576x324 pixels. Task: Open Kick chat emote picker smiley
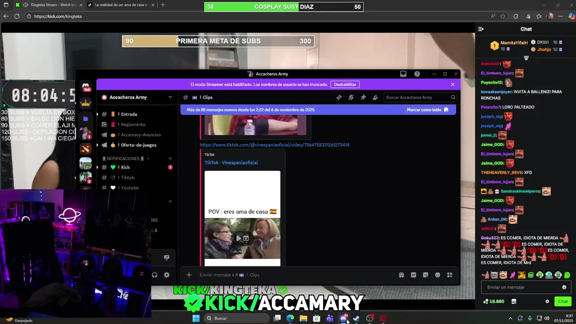point(564,287)
